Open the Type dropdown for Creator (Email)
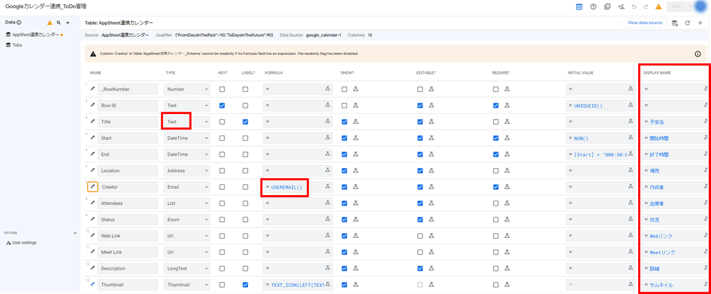This screenshot has width=711, height=294. point(187,186)
